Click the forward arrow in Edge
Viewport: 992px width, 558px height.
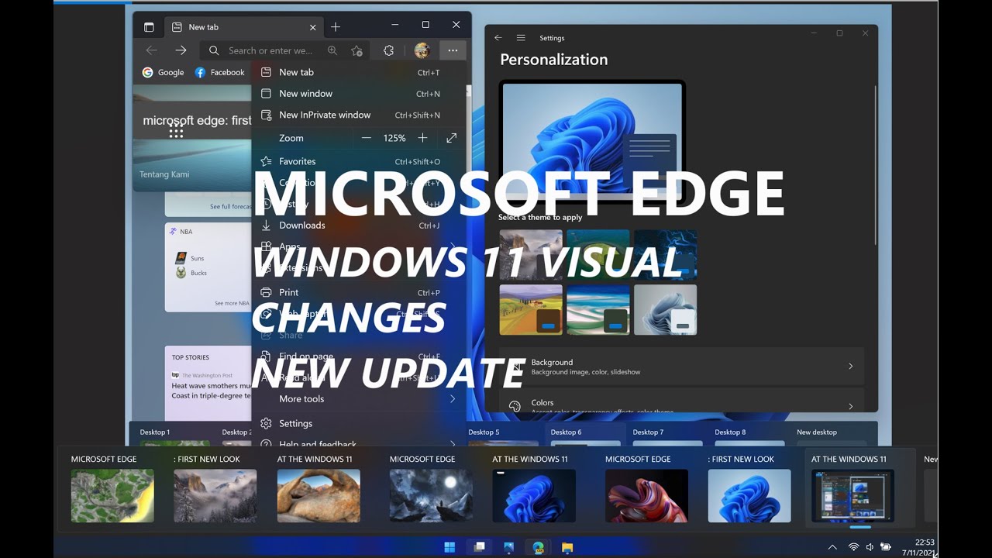pyautogui.click(x=181, y=50)
